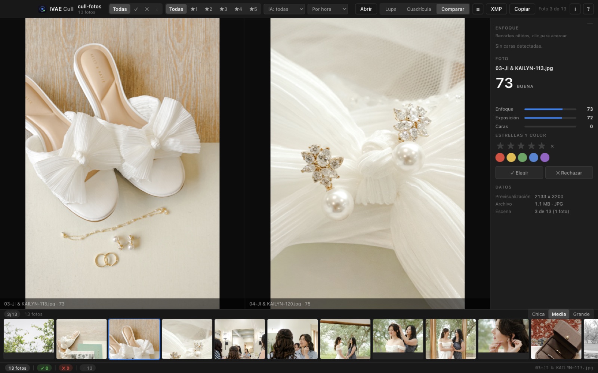This screenshot has height=373, width=598.
Task: Select the brown wallet thumbnail in filmstrip
Action: click(556, 339)
